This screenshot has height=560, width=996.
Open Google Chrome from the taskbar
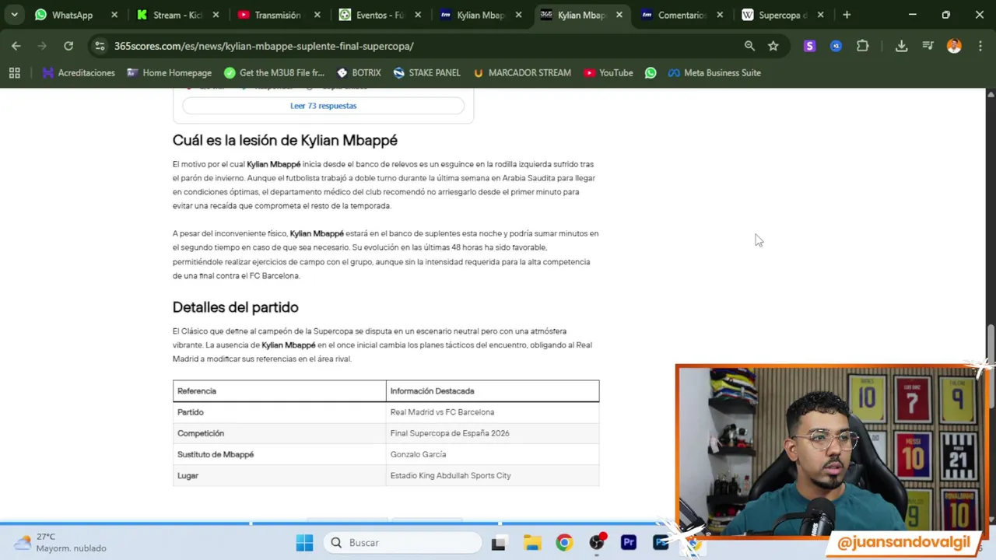point(564,542)
